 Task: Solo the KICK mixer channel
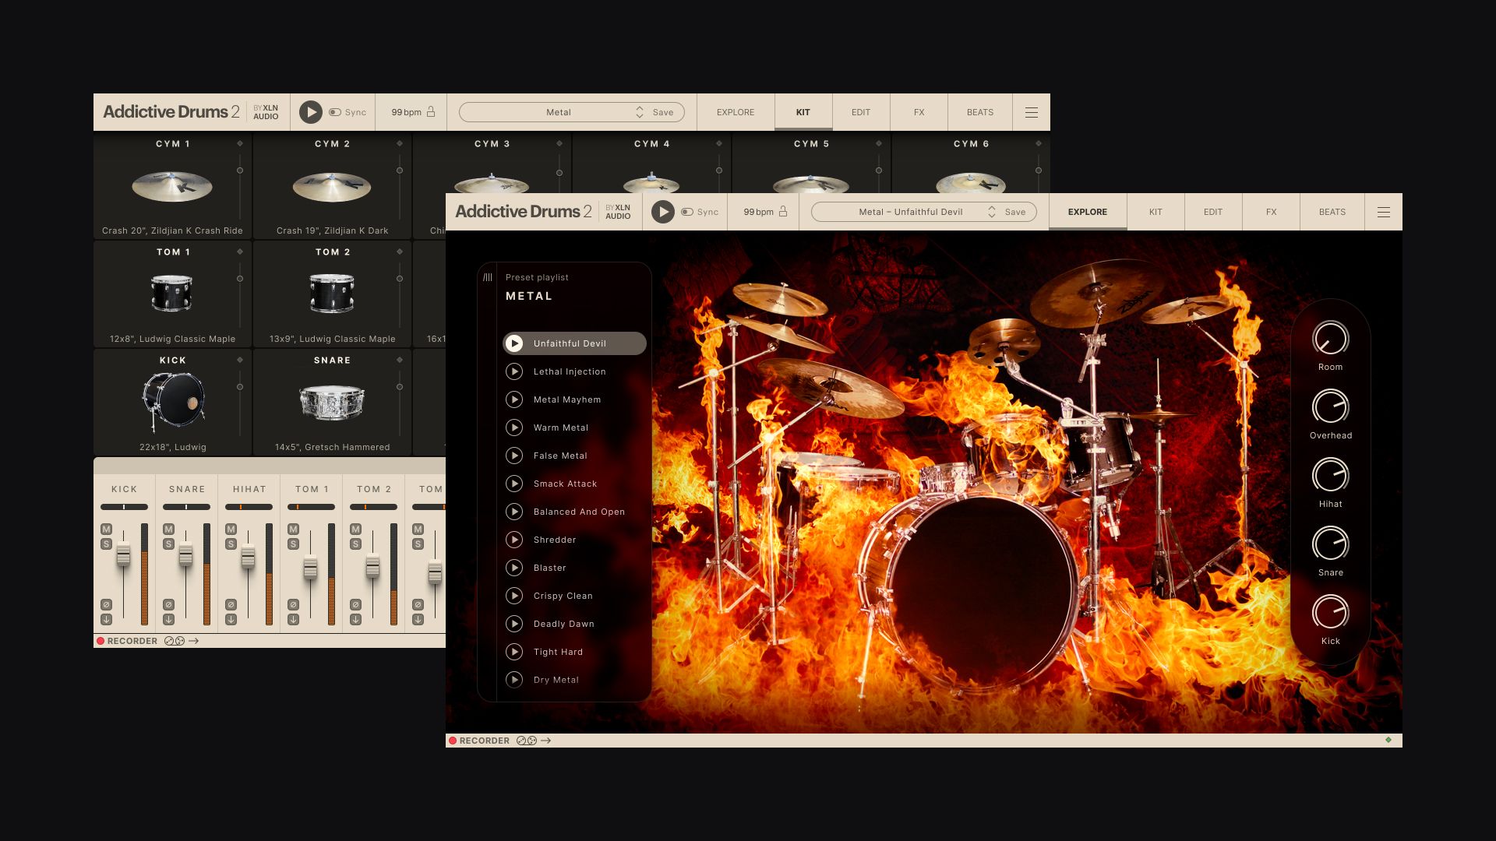[x=106, y=544]
